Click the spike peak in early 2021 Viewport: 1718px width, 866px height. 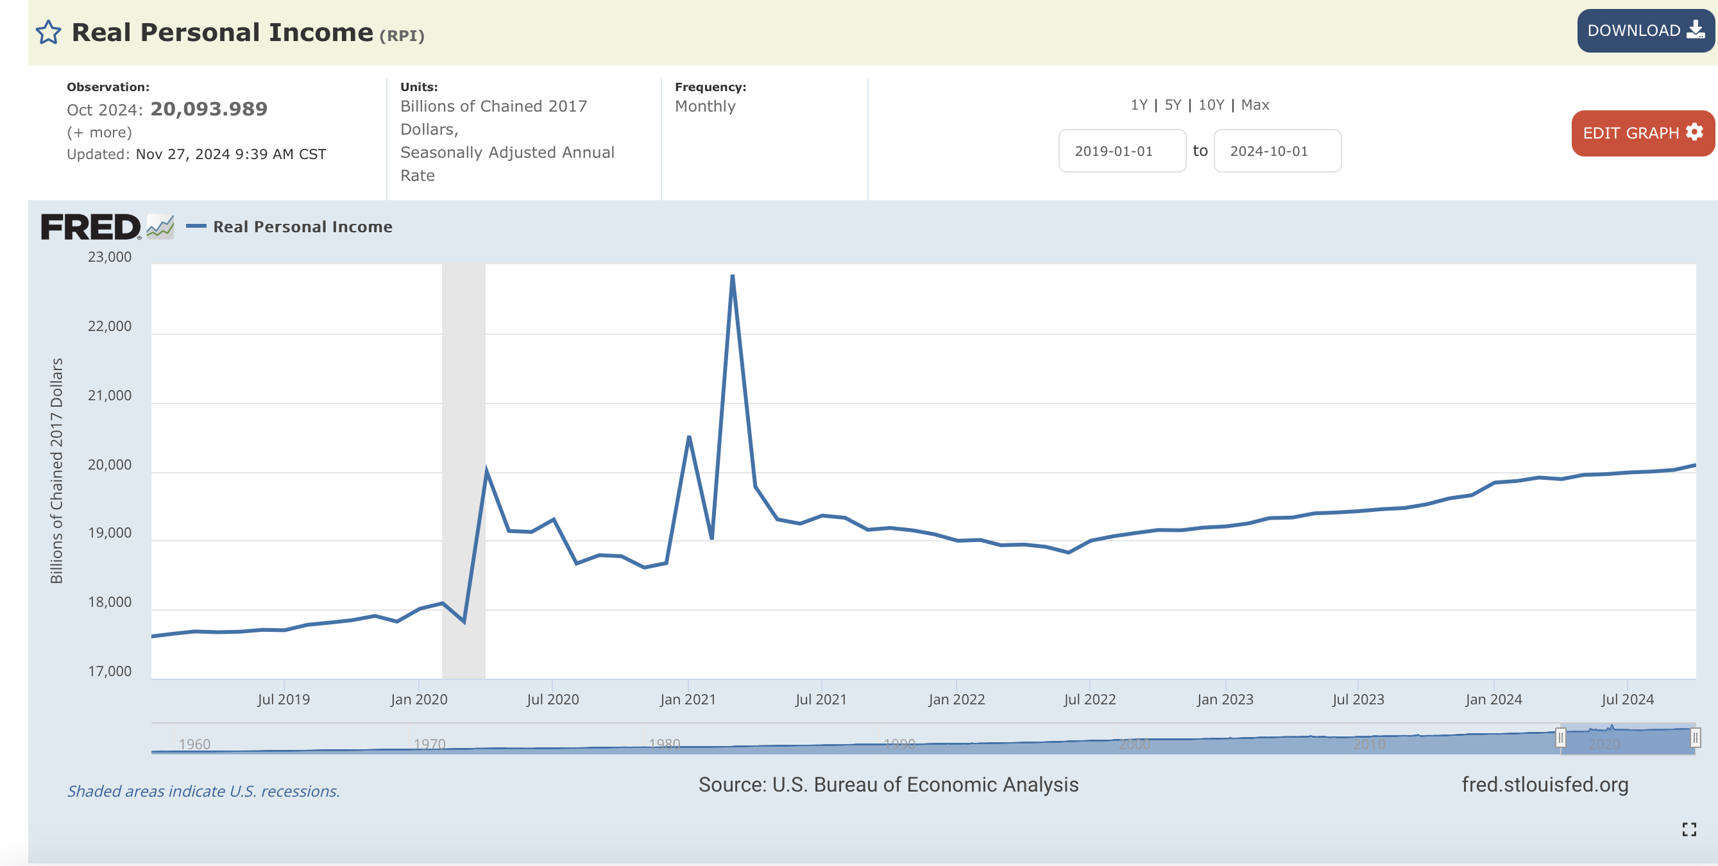click(x=732, y=276)
